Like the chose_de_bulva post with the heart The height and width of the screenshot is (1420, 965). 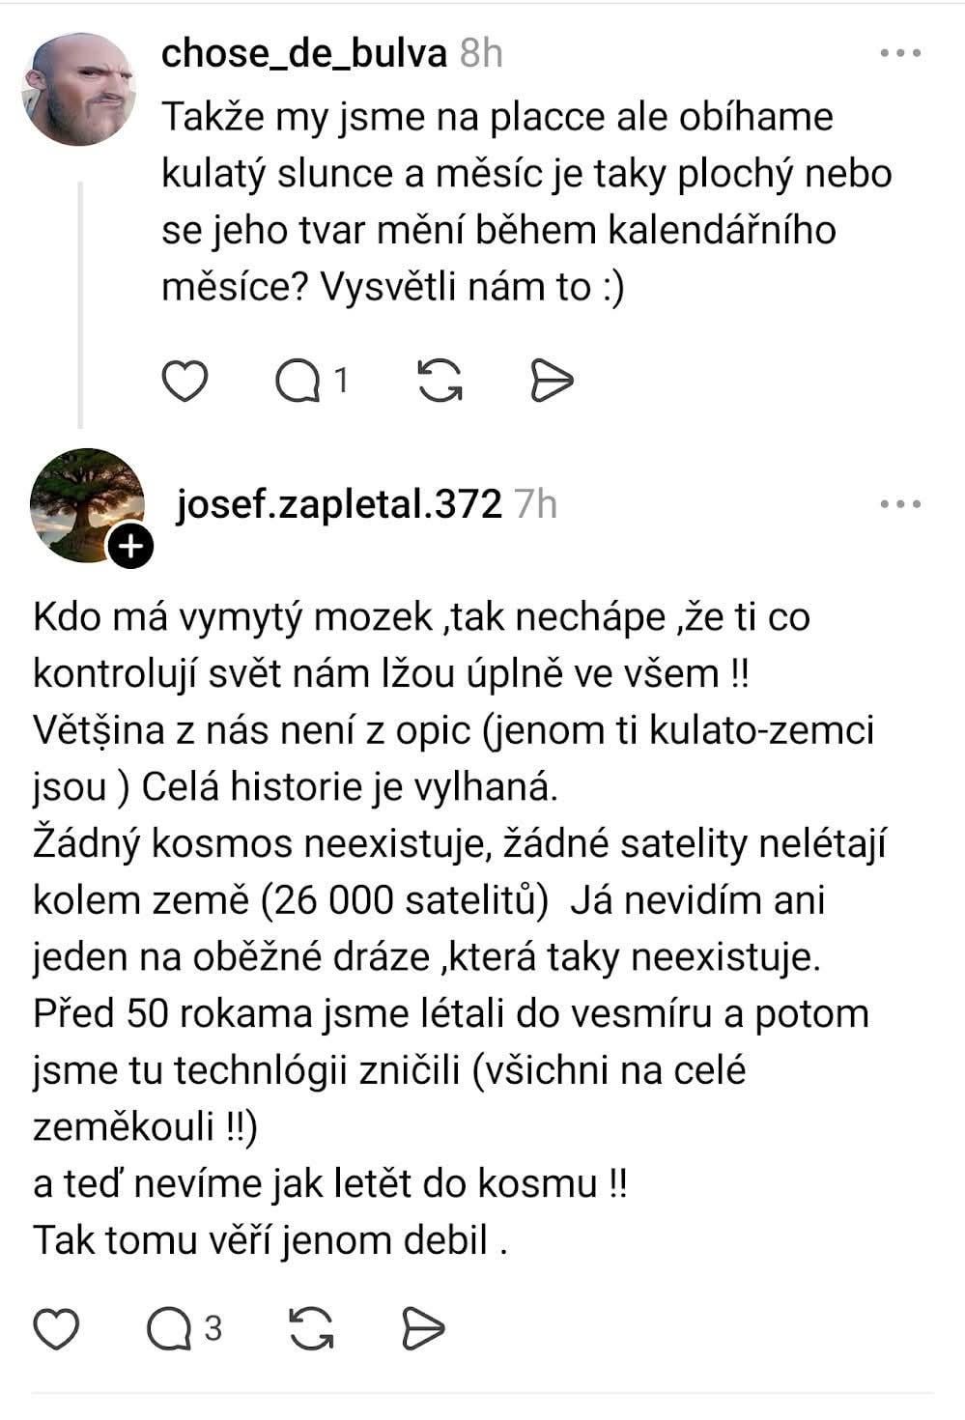coord(184,381)
